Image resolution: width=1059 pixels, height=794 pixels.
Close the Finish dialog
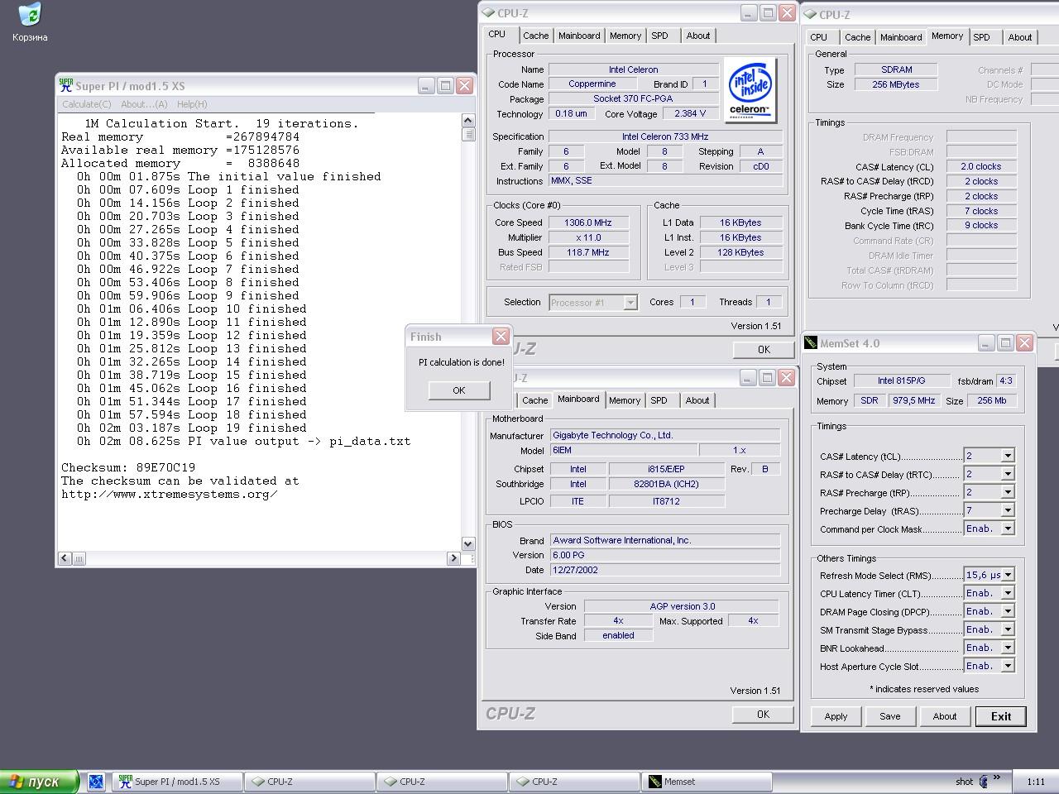pos(501,336)
